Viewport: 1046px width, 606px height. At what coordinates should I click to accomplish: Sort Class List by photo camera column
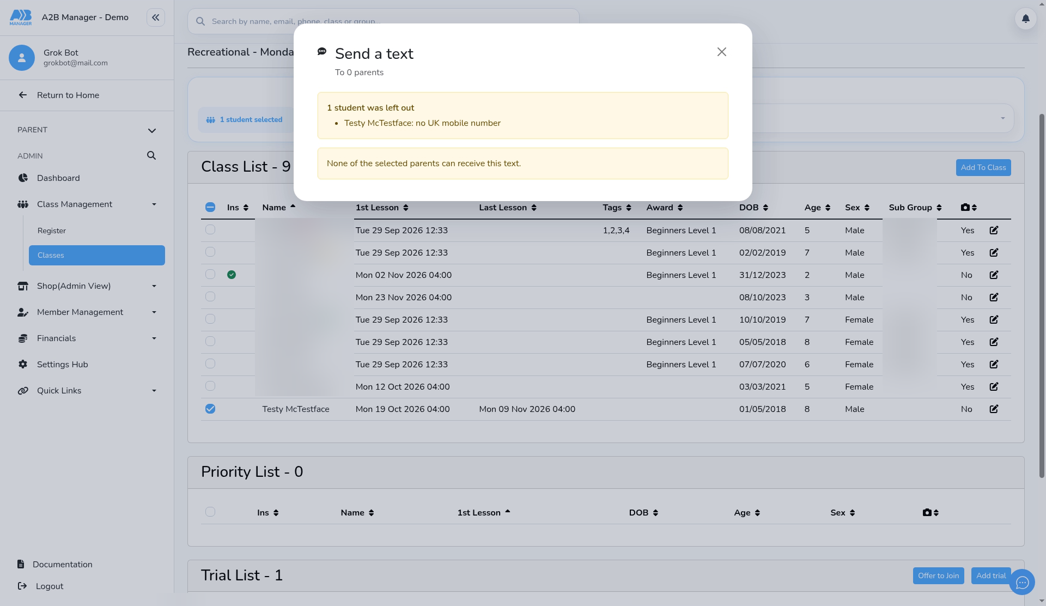(x=969, y=208)
